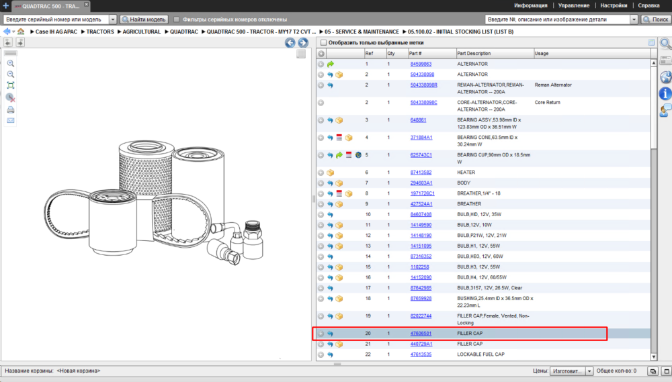
Task: Go to next illustration arrow
Action: click(x=303, y=42)
